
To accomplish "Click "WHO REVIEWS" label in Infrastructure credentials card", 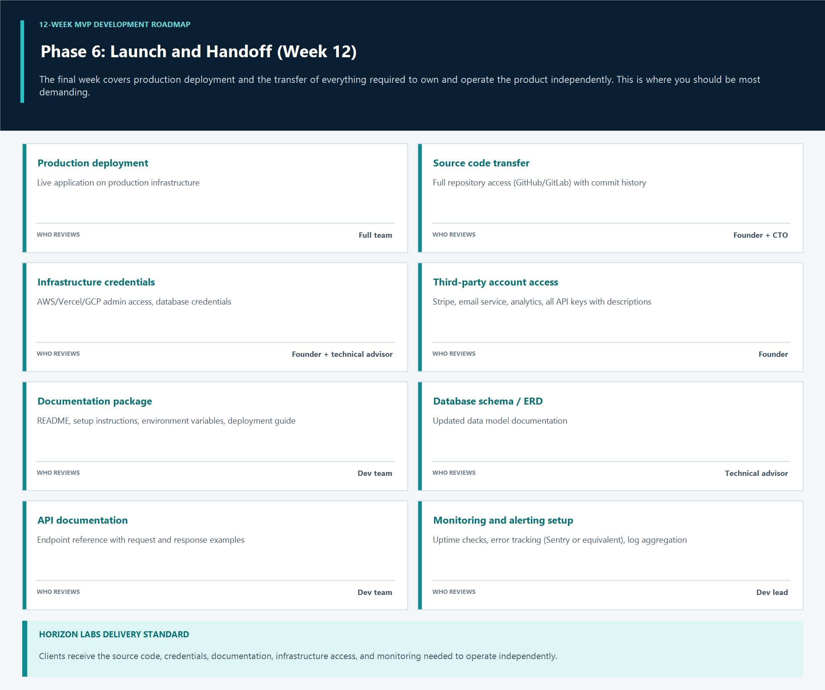I will click(x=58, y=353).
